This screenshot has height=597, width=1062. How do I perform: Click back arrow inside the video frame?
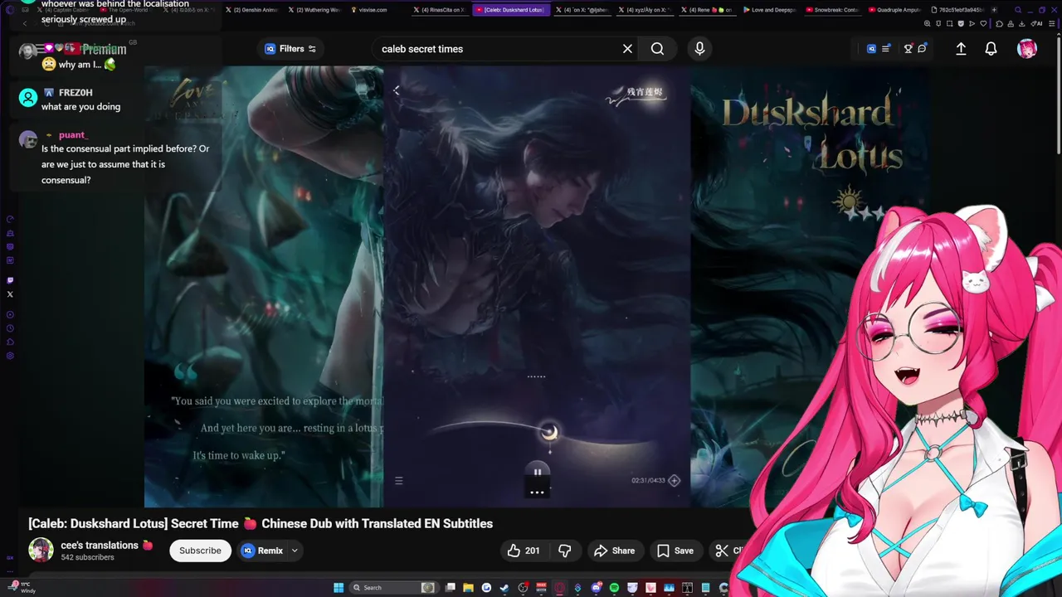pyautogui.click(x=396, y=90)
